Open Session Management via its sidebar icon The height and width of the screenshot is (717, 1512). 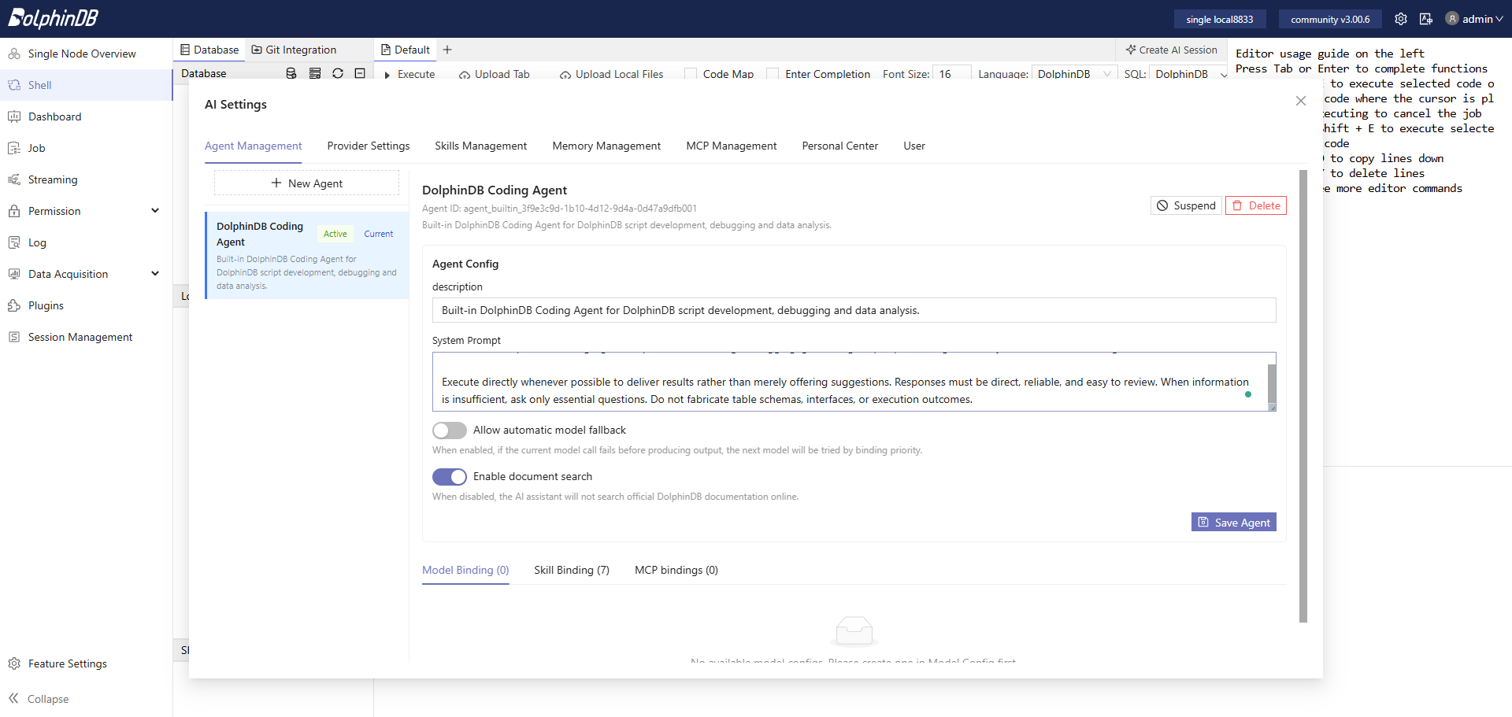[14, 337]
